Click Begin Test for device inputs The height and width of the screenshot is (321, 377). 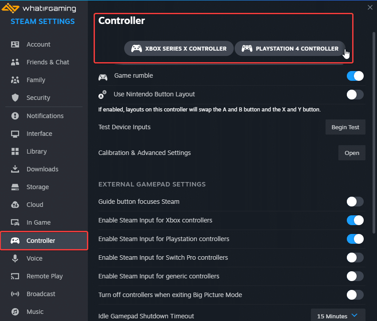345,127
